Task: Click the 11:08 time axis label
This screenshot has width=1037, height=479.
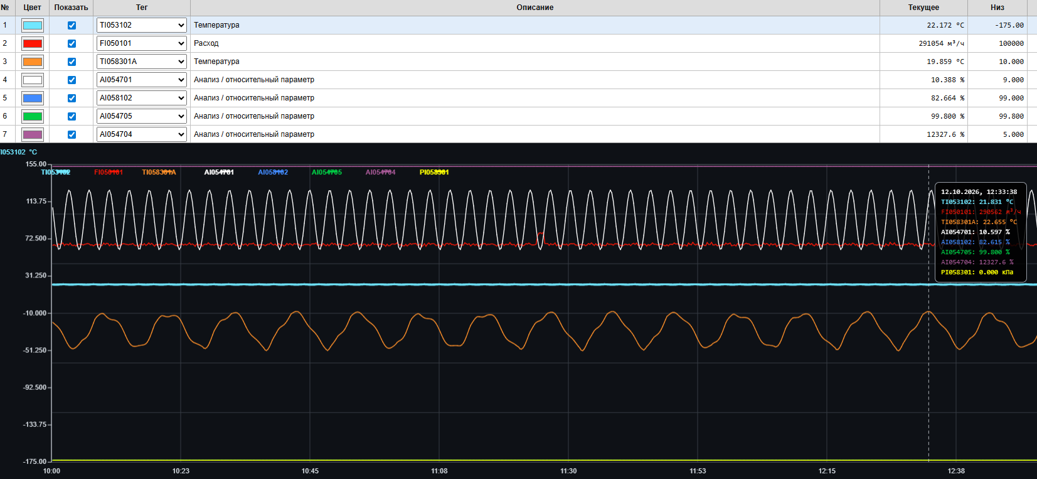Action: pos(439,471)
